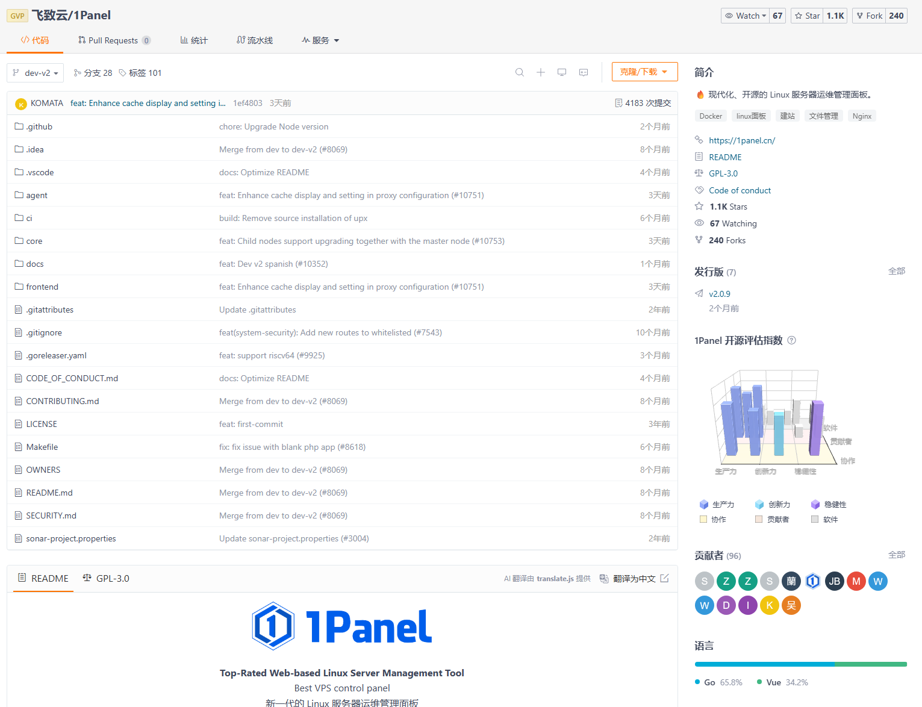
Task: Click the Nginx topic tag
Action: [x=862, y=116]
